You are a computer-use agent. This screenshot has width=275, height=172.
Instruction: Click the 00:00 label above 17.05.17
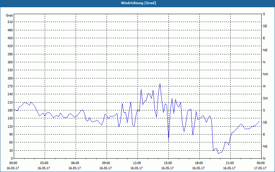pyautogui.click(x=261, y=163)
